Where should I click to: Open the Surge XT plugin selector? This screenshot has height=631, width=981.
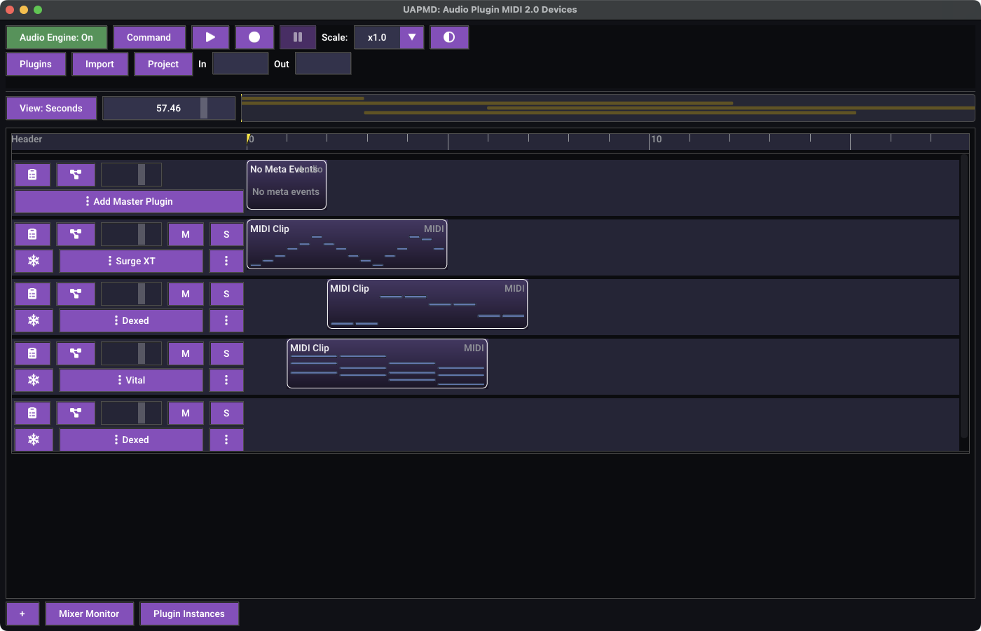pos(131,261)
